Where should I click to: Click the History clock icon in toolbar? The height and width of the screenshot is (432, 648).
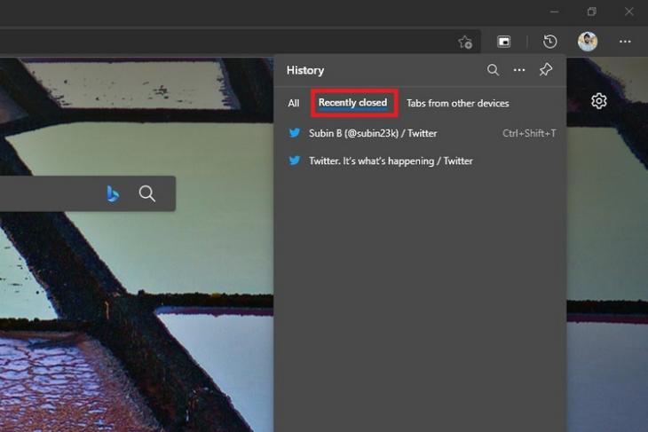pyautogui.click(x=550, y=42)
